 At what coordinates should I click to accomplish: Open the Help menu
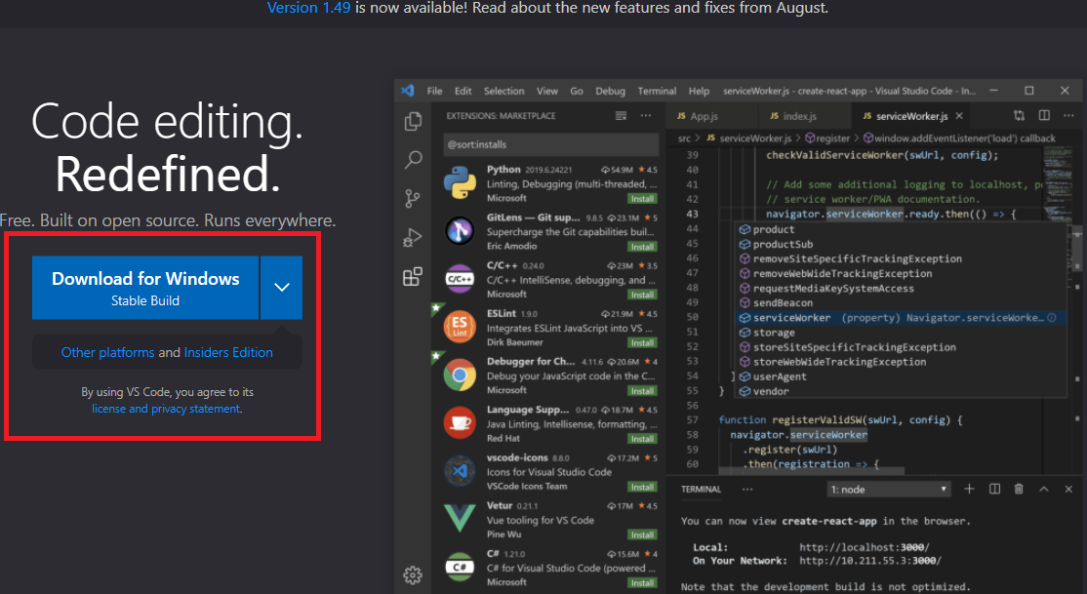coord(699,91)
